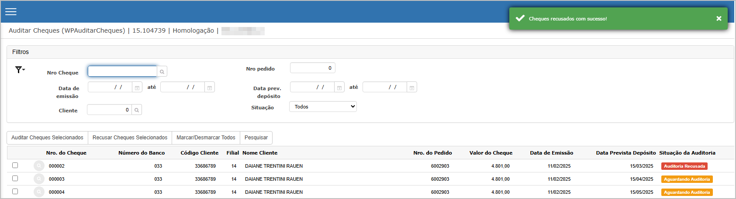The width and height of the screenshot is (736, 199).
Task: Open the Data de emissão até calendar picker
Action: coord(210,88)
